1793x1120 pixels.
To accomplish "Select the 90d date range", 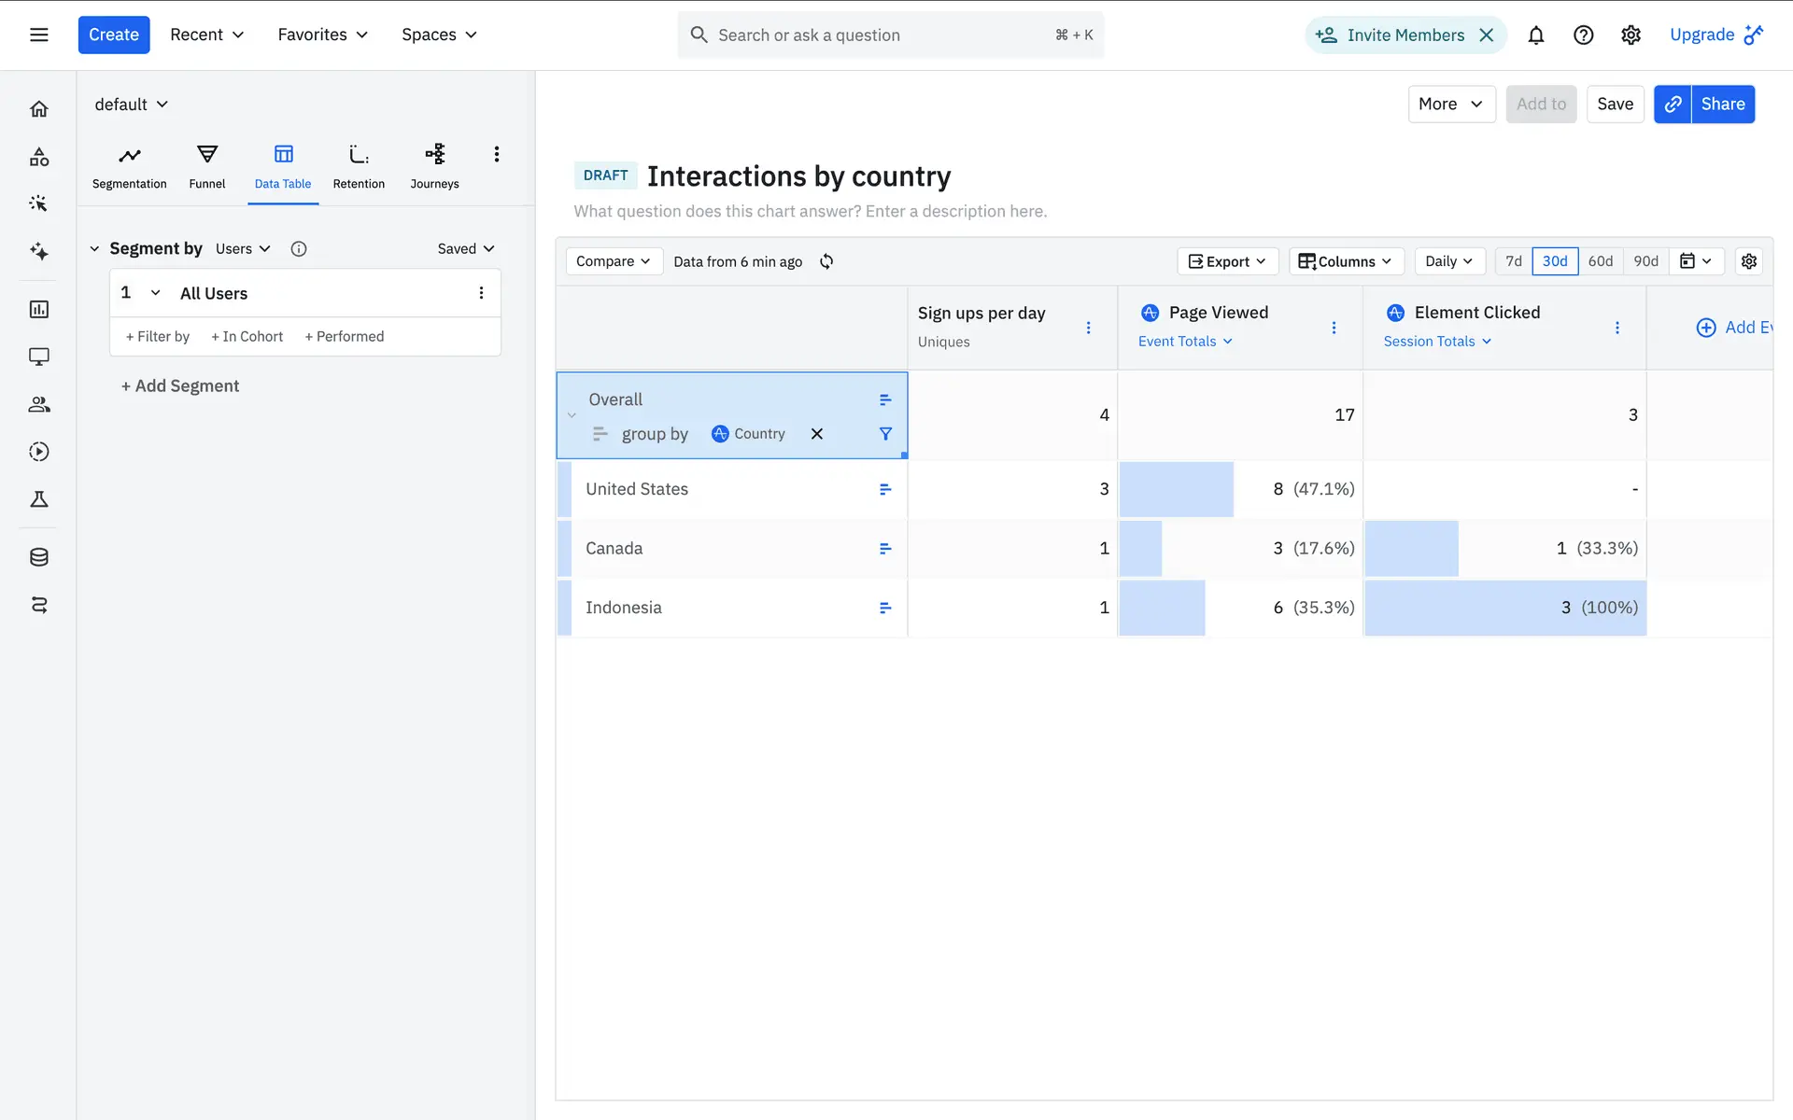I will tap(1645, 261).
